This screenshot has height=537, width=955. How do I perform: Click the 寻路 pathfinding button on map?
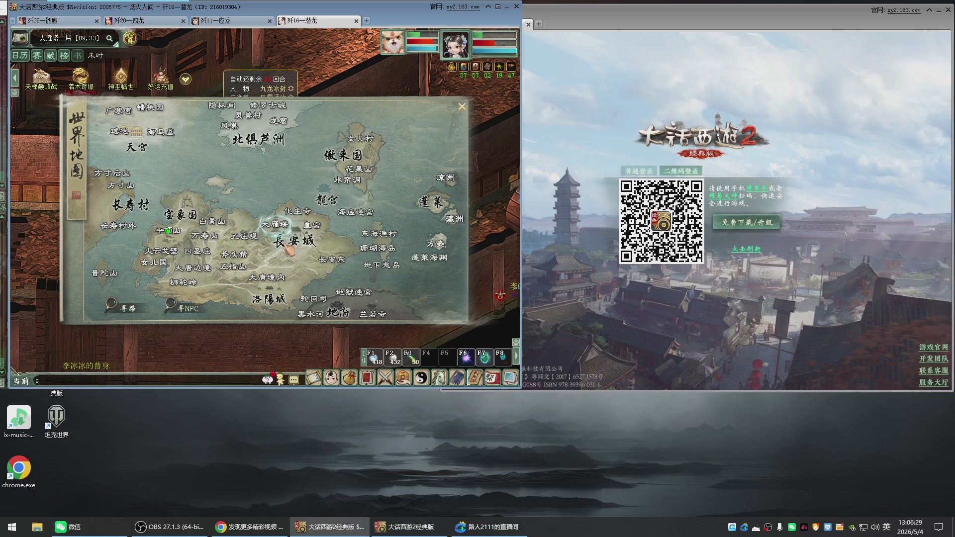[120, 306]
